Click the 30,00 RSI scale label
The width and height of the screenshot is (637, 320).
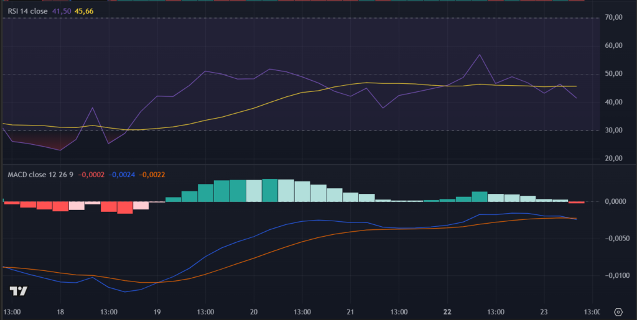(x=613, y=130)
